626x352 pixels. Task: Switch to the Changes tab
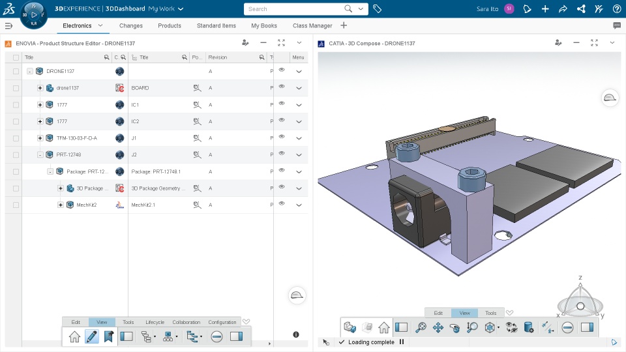pos(131,25)
